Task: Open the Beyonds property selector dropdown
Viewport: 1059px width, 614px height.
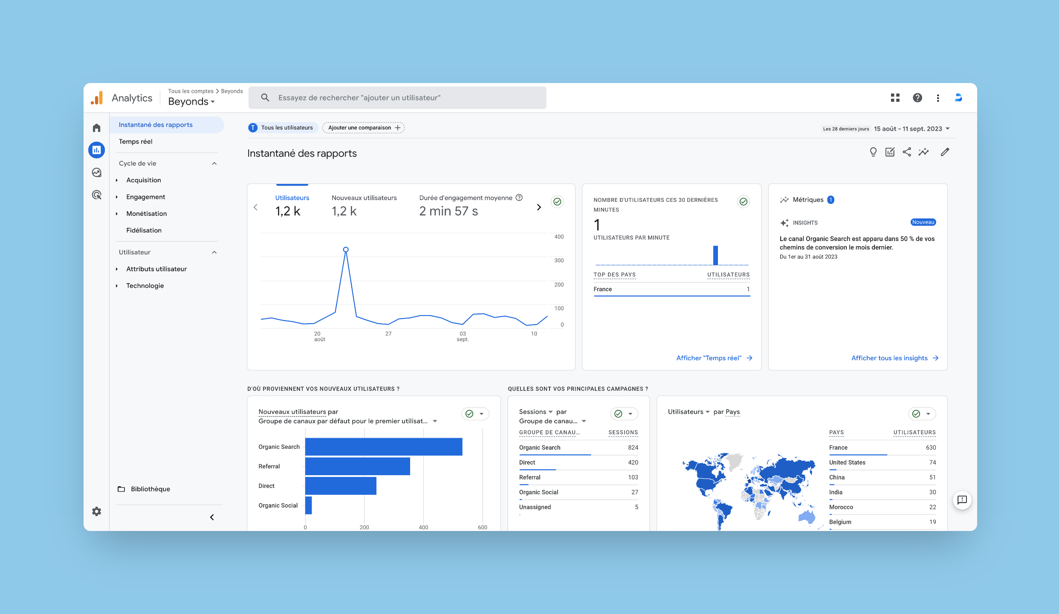Action: point(191,102)
